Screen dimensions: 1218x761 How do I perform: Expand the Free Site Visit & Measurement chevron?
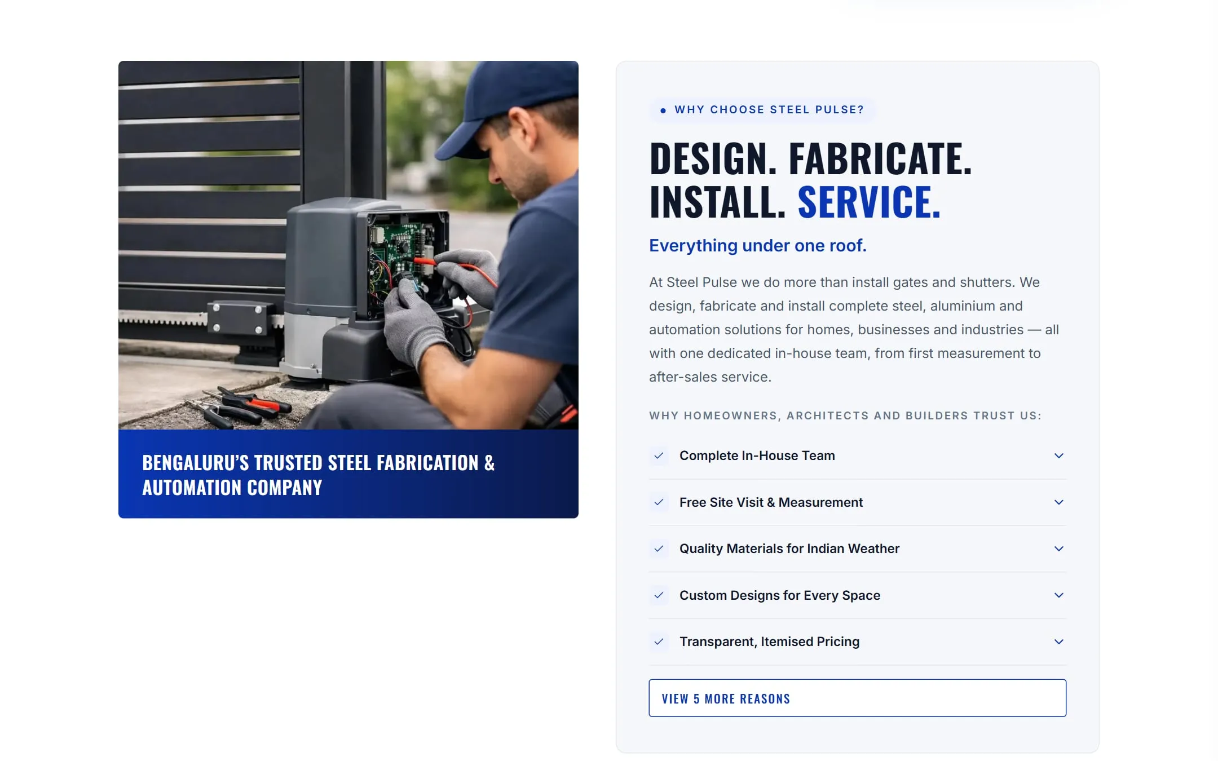[x=1058, y=502]
